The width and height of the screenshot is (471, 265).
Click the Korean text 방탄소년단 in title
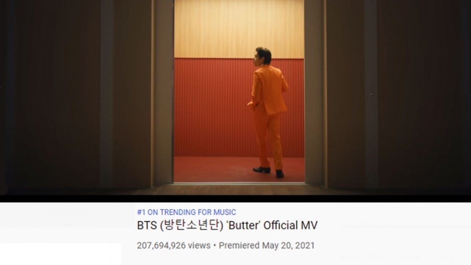click(191, 225)
